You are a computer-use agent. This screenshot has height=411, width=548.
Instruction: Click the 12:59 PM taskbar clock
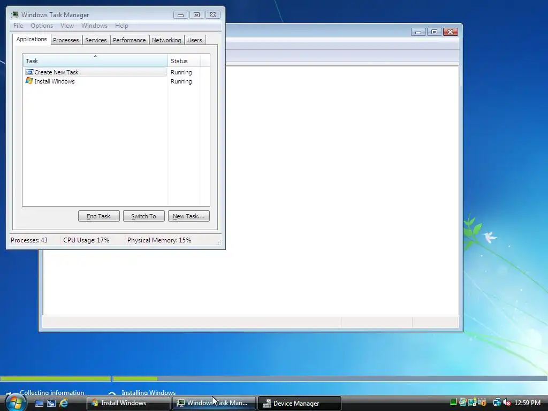tap(527, 402)
